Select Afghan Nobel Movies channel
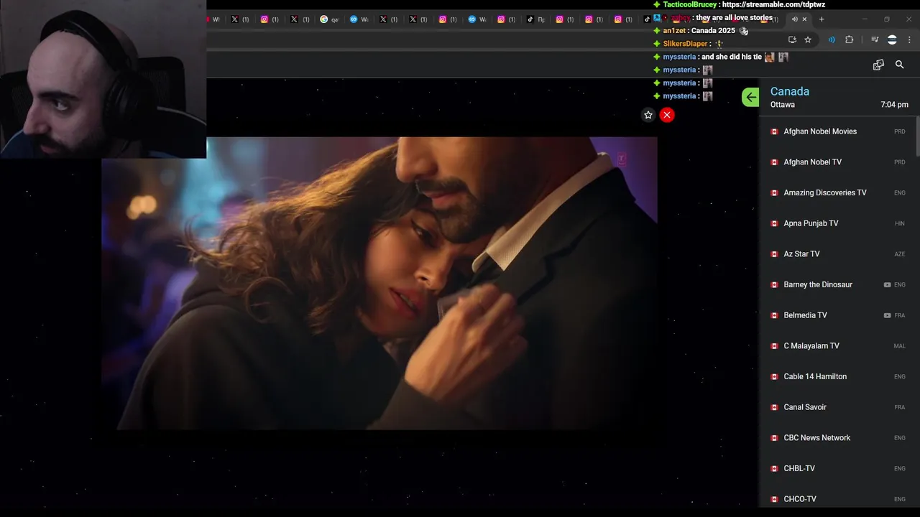Screen dimensions: 920x517 pyautogui.click(x=837, y=131)
